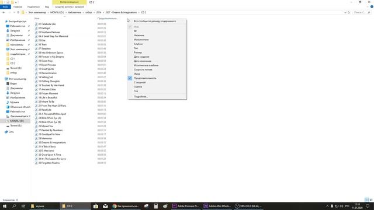
Task: Click the библиотека breadcrumb in the address bar
Action: point(75,12)
